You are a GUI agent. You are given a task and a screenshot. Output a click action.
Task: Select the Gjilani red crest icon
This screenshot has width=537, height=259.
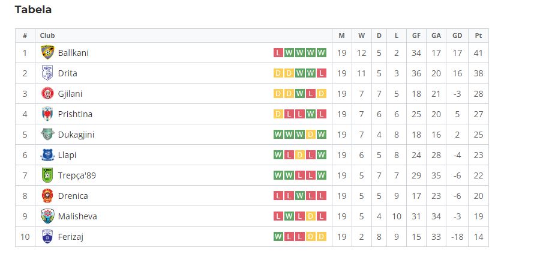coord(47,93)
